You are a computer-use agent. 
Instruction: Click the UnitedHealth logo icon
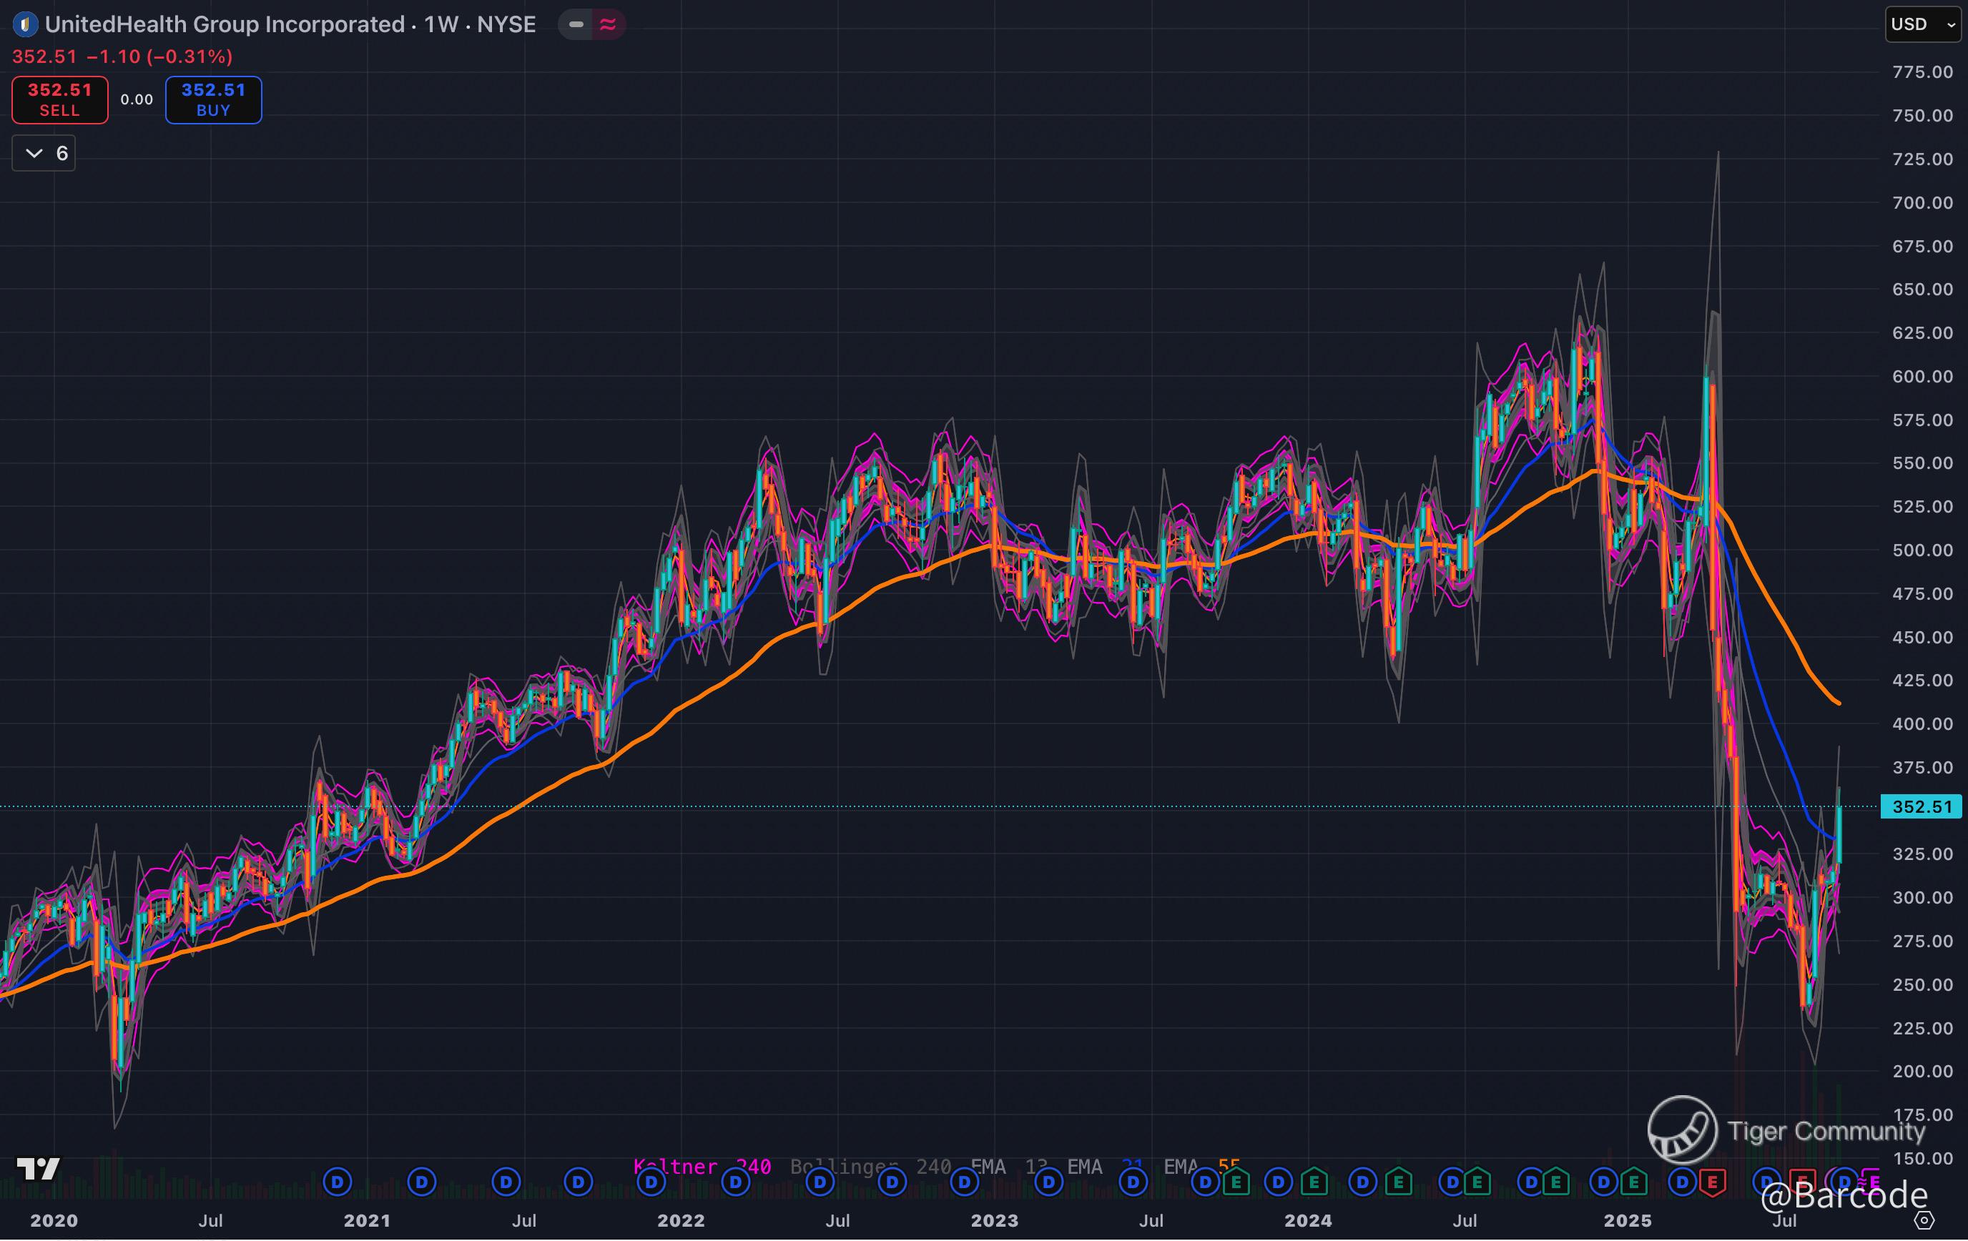click(x=25, y=24)
